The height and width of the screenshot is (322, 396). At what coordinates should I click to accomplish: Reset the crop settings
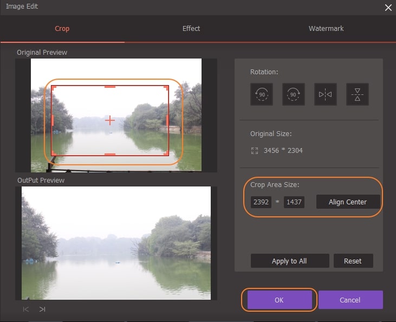coord(353,261)
